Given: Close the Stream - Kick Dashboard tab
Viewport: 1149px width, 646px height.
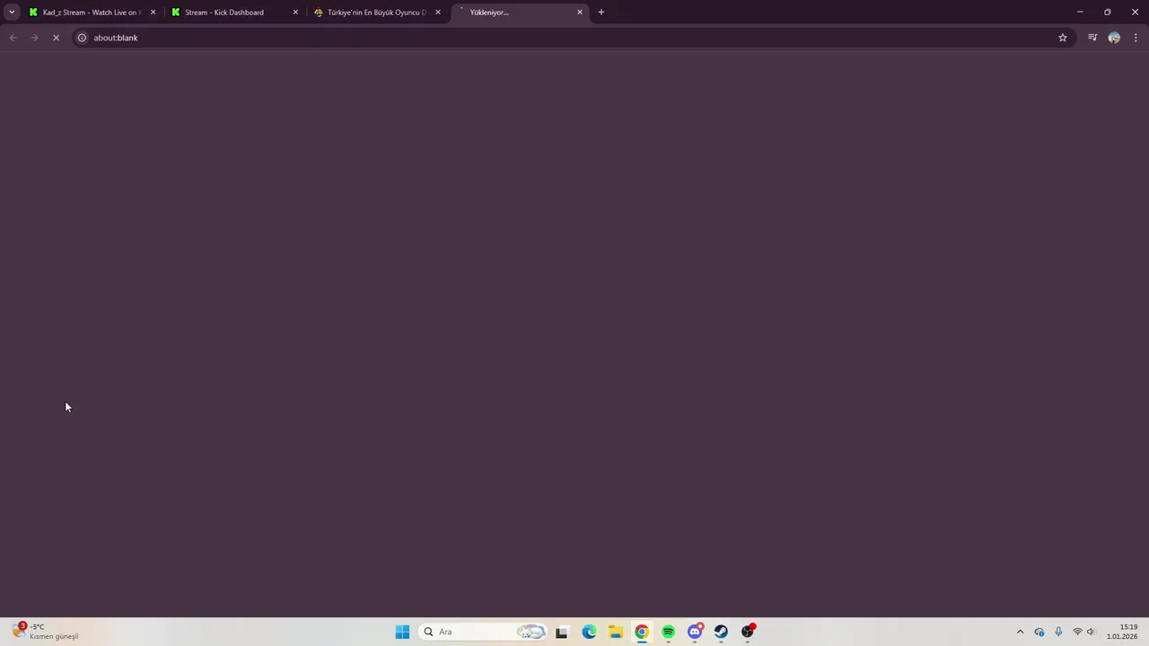Looking at the screenshot, I should coord(295,13).
